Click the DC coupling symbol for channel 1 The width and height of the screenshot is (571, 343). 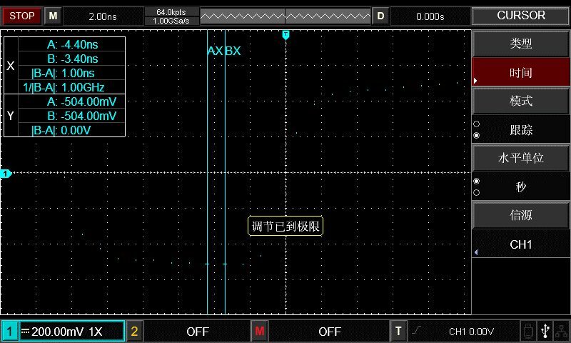tap(25, 331)
